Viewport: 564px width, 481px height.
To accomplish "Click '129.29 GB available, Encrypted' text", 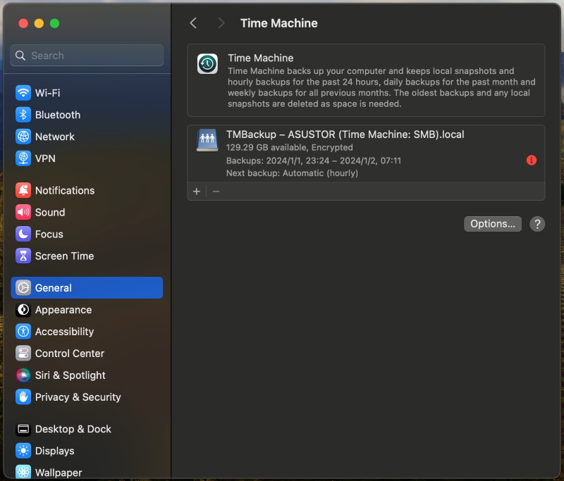I will [x=289, y=147].
